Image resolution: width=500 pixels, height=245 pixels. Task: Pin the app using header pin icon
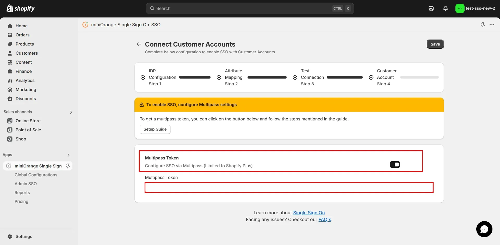point(483,25)
